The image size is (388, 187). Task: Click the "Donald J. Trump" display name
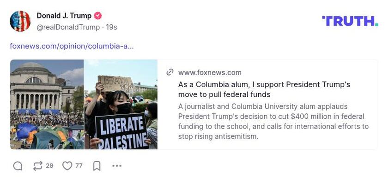[x=64, y=16]
